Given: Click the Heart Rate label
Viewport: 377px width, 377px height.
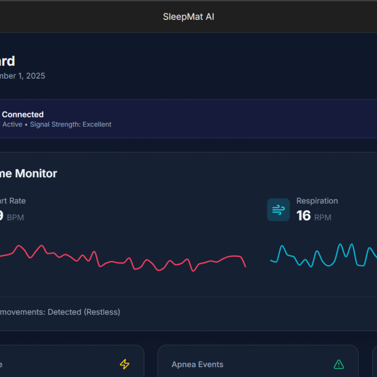Looking at the screenshot, I should coord(13,201).
